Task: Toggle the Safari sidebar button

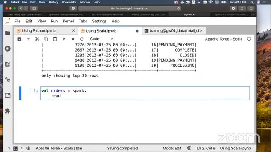Action: tap(34, 8)
